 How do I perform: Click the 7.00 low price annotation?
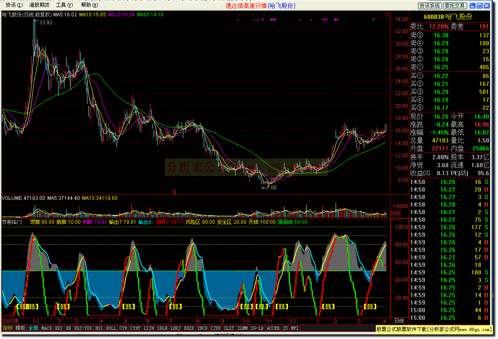(272, 188)
